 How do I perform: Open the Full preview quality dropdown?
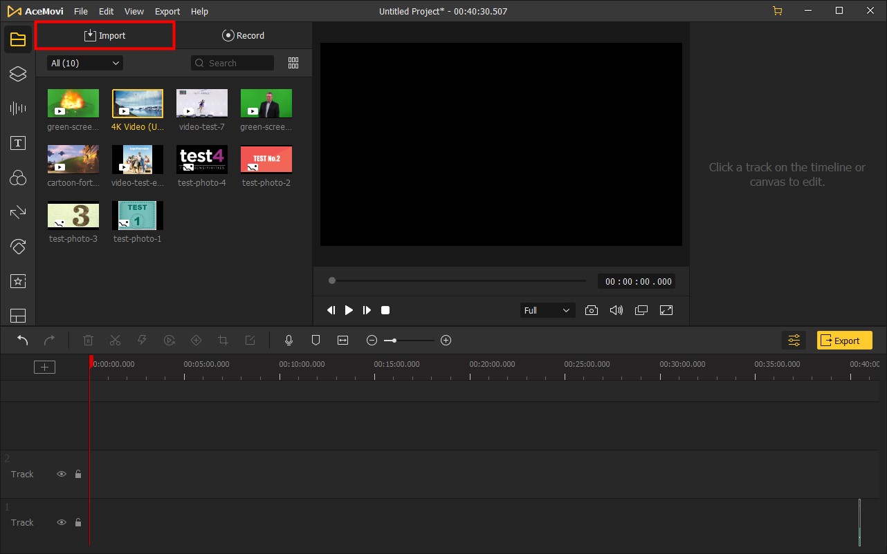pos(547,310)
